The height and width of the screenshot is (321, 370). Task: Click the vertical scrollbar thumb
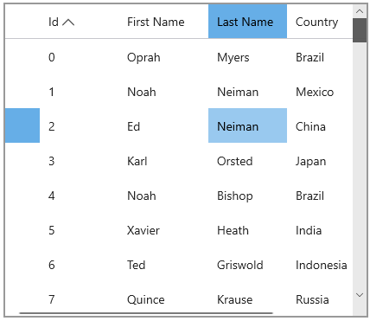(360, 30)
